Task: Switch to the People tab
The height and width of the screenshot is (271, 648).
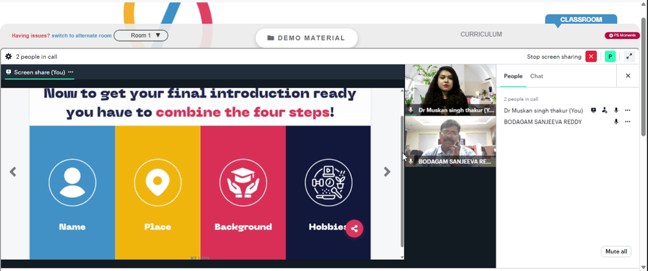Action: coord(513,76)
